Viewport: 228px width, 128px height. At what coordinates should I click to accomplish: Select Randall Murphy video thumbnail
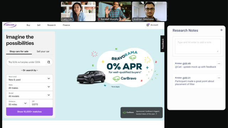[x=114, y=11]
